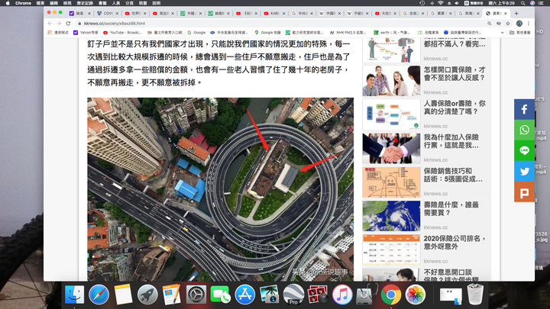Open Pages from the Dock
The image size is (550, 309).
(172, 295)
